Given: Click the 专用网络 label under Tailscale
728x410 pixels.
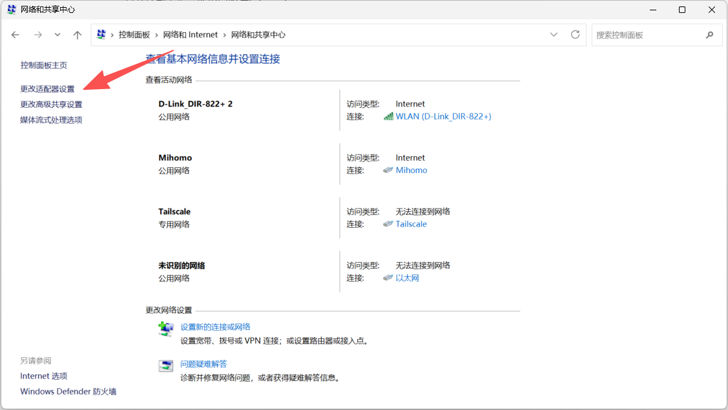Looking at the screenshot, I should point(174,225).
